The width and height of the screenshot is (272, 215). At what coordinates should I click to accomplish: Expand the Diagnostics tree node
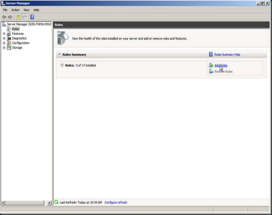[x=4, y=38]
